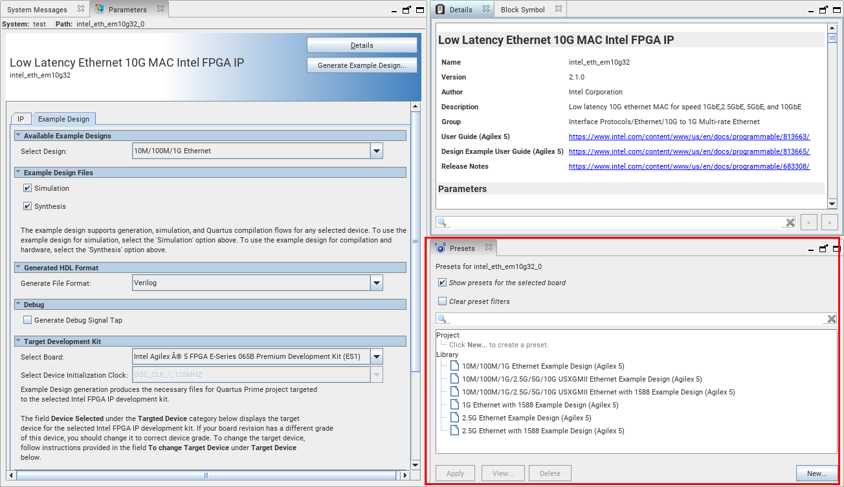This screenshot has height=487, width=844.
Task: Maximize the Details panel
Action: pyautogui.click(x=837, y=10)
